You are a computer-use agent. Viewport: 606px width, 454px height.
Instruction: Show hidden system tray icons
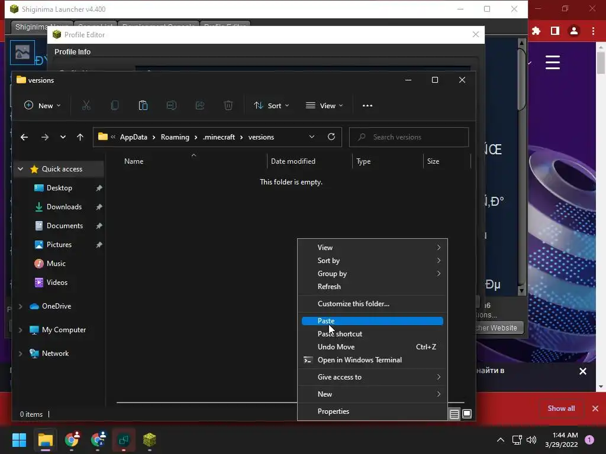[501, 440]
